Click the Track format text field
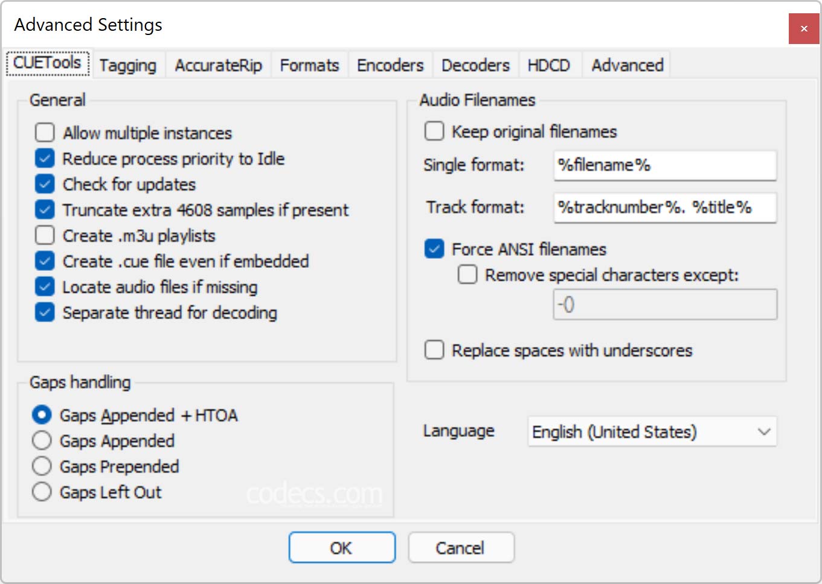This screenshot has height=584, width=822. tap(665, 208)
